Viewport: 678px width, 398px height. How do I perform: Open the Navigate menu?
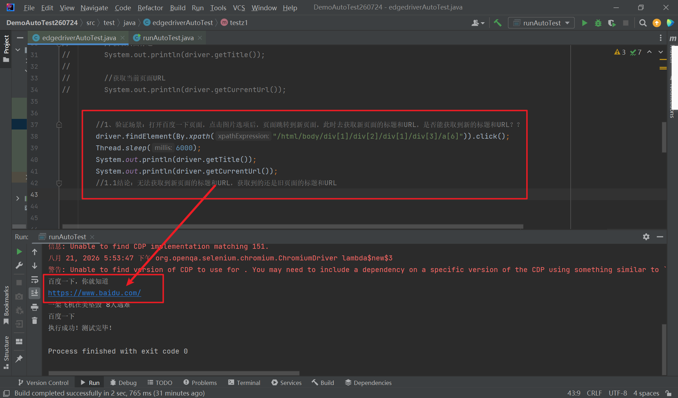94,7
